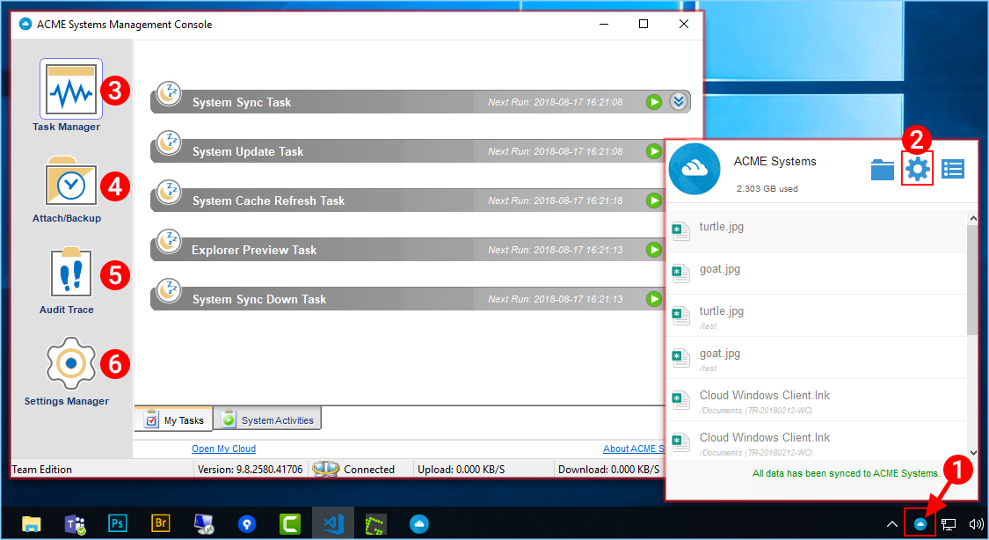Image resolution: width=989 pixels, height=540 pixels.
Task: Run the System Sync Task play button
Action: 654,101
